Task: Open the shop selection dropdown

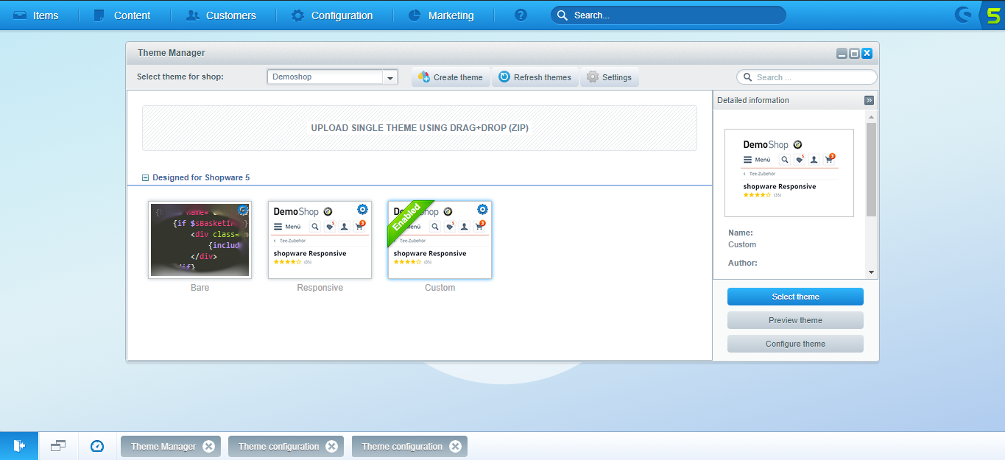Action: 389,77
